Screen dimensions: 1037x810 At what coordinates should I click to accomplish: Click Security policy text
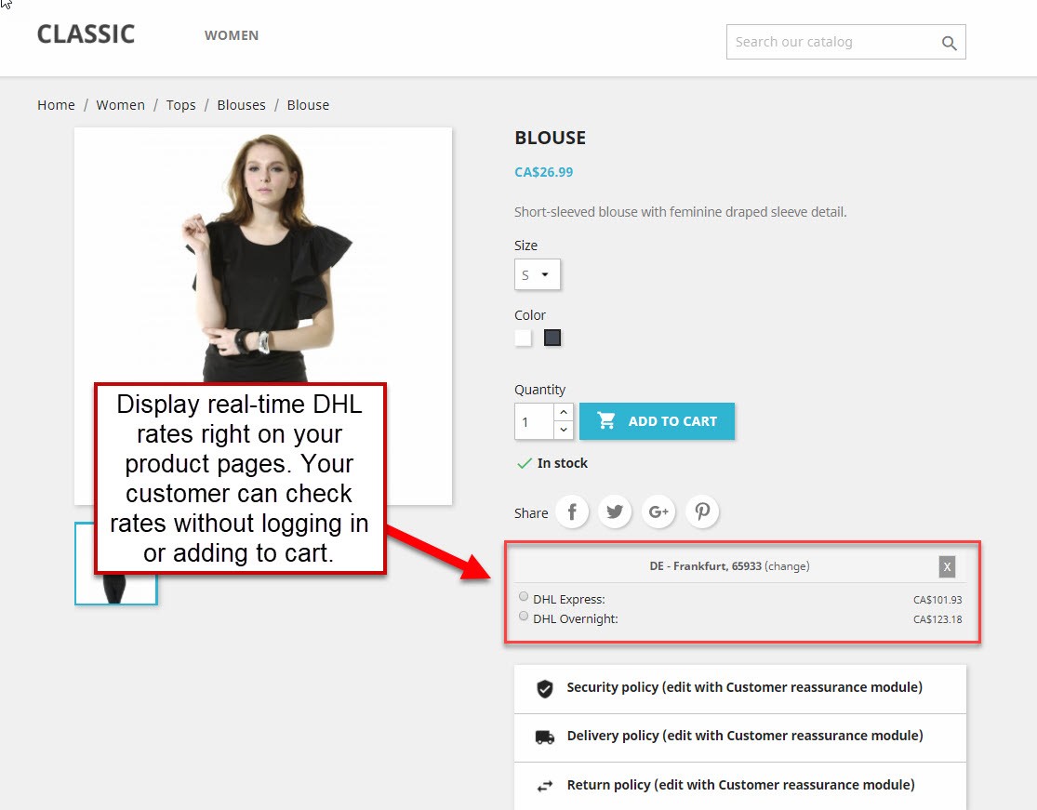pyautogui.click(x=745, y=687)
